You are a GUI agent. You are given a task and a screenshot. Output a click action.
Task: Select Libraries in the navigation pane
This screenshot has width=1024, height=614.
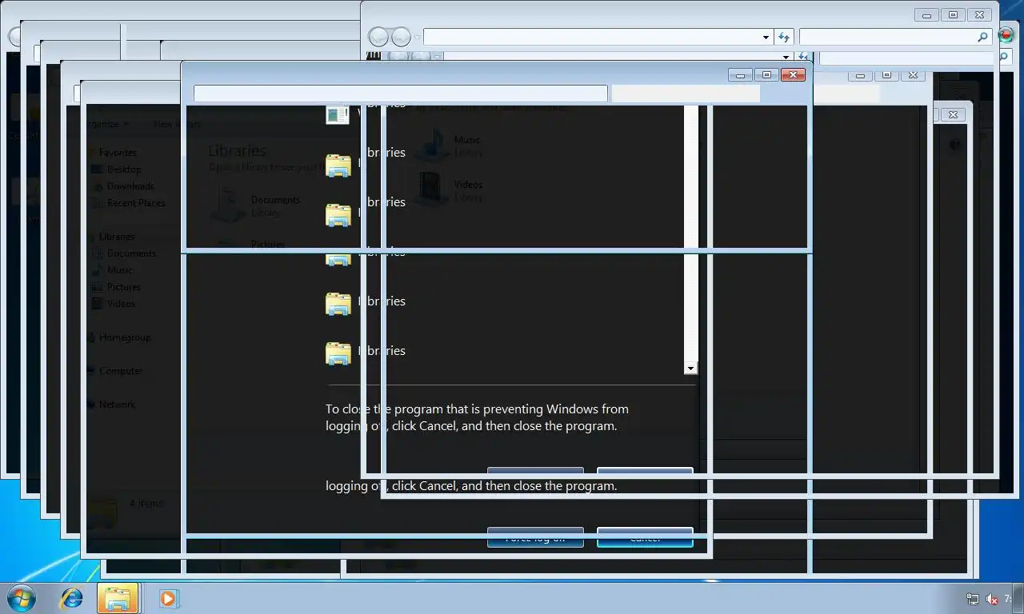click(x=117, y=237)
